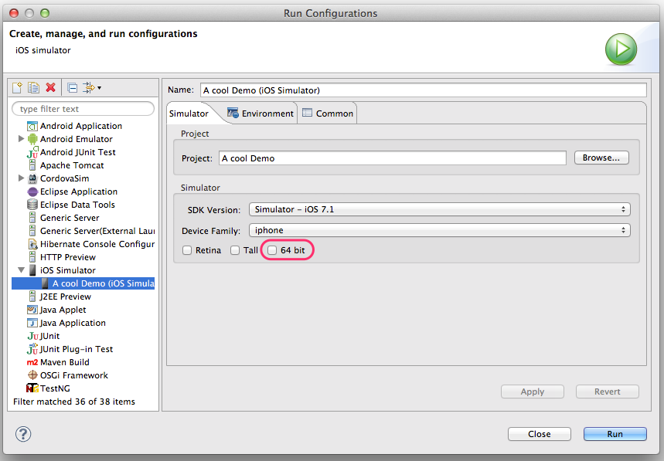Click the Browse... button
This screenshot has height=461, width=664.
[601, 158]
